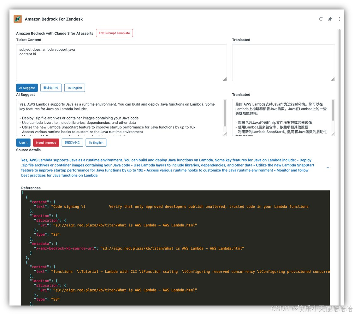This screenshot has height=315, width=354.
Task: Select the Chinese translated AI suggestion text
Action: point(282,117)
